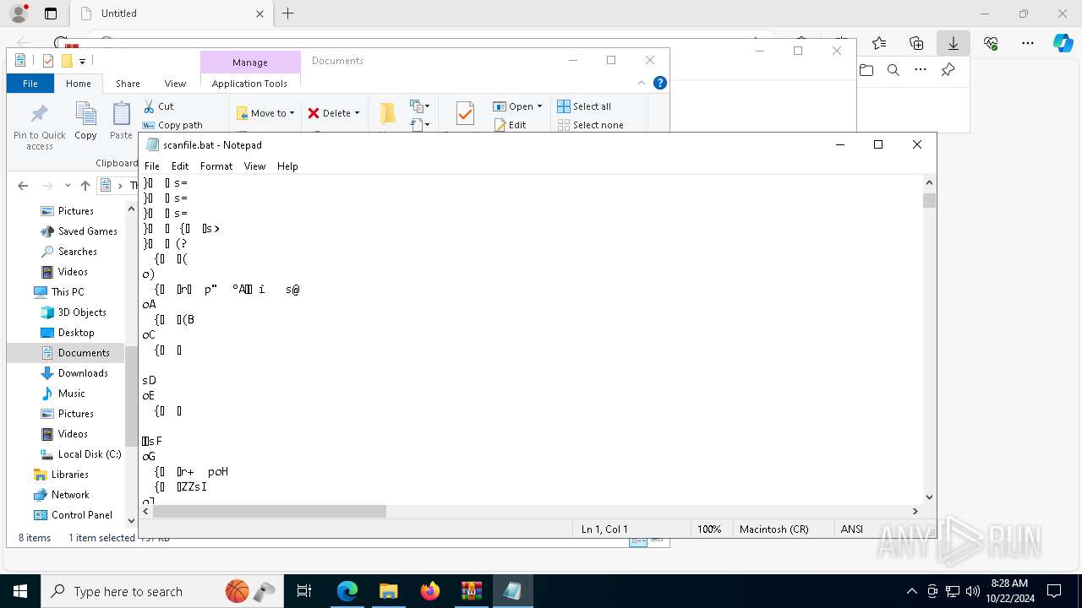Select Application Tools ribbon tab
This screenshot has height=608, width=1082.
click(249, 84)
